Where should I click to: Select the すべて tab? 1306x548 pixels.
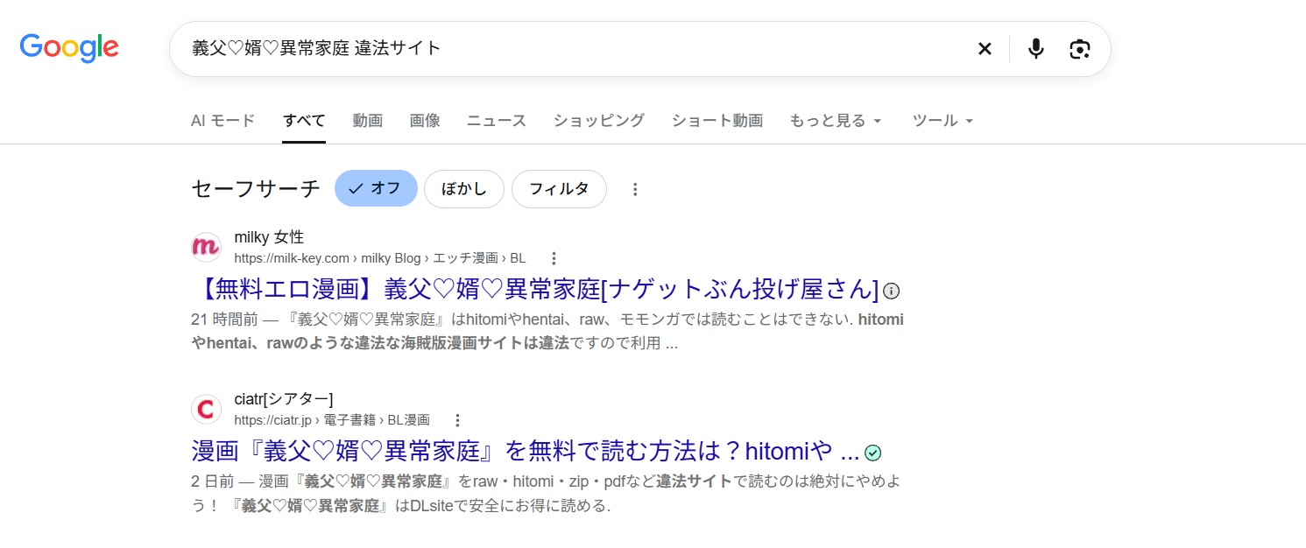click(304, 121)
